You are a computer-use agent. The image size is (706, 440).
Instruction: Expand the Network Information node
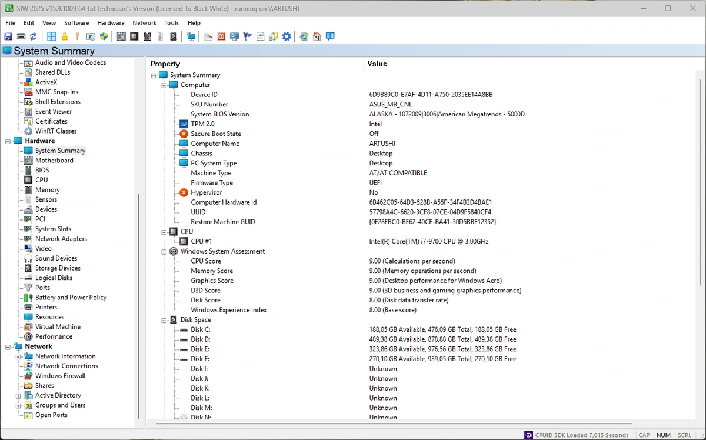click(x=19, y=356)
